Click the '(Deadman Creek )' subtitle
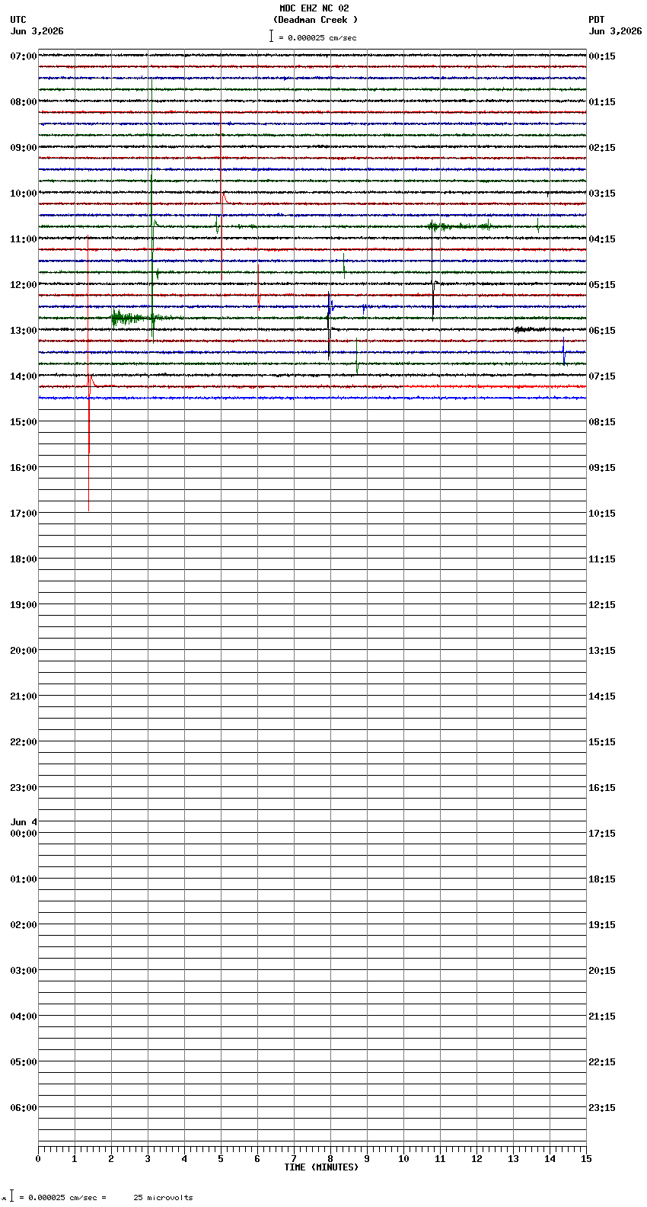 point(315,20)
